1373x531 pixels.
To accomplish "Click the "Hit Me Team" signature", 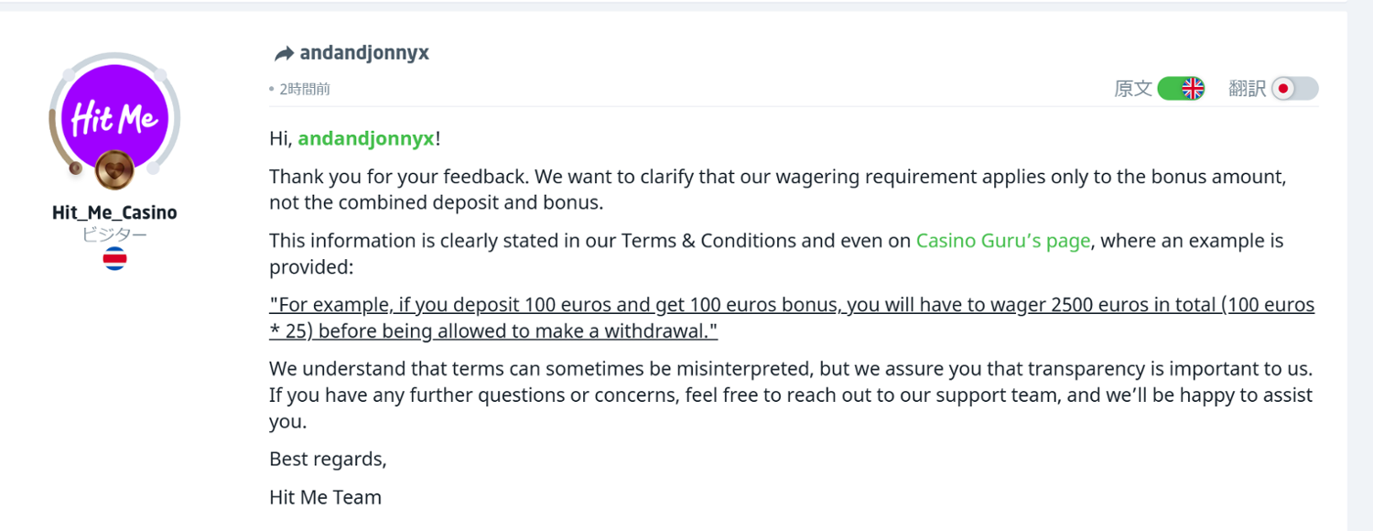I will coord(325,497).
